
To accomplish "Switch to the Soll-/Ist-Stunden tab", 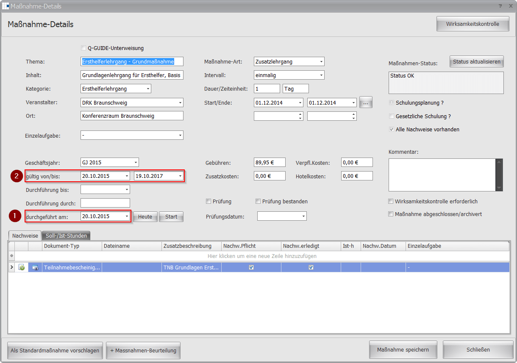I will [x=67, y=236].
